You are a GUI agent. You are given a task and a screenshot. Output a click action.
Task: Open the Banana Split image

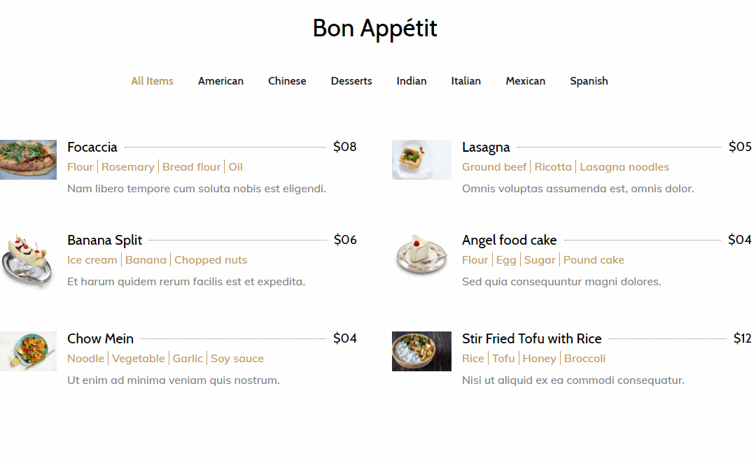[28, 261]
